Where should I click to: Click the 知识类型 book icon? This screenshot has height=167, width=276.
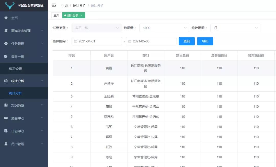click(x=6, y=105)
